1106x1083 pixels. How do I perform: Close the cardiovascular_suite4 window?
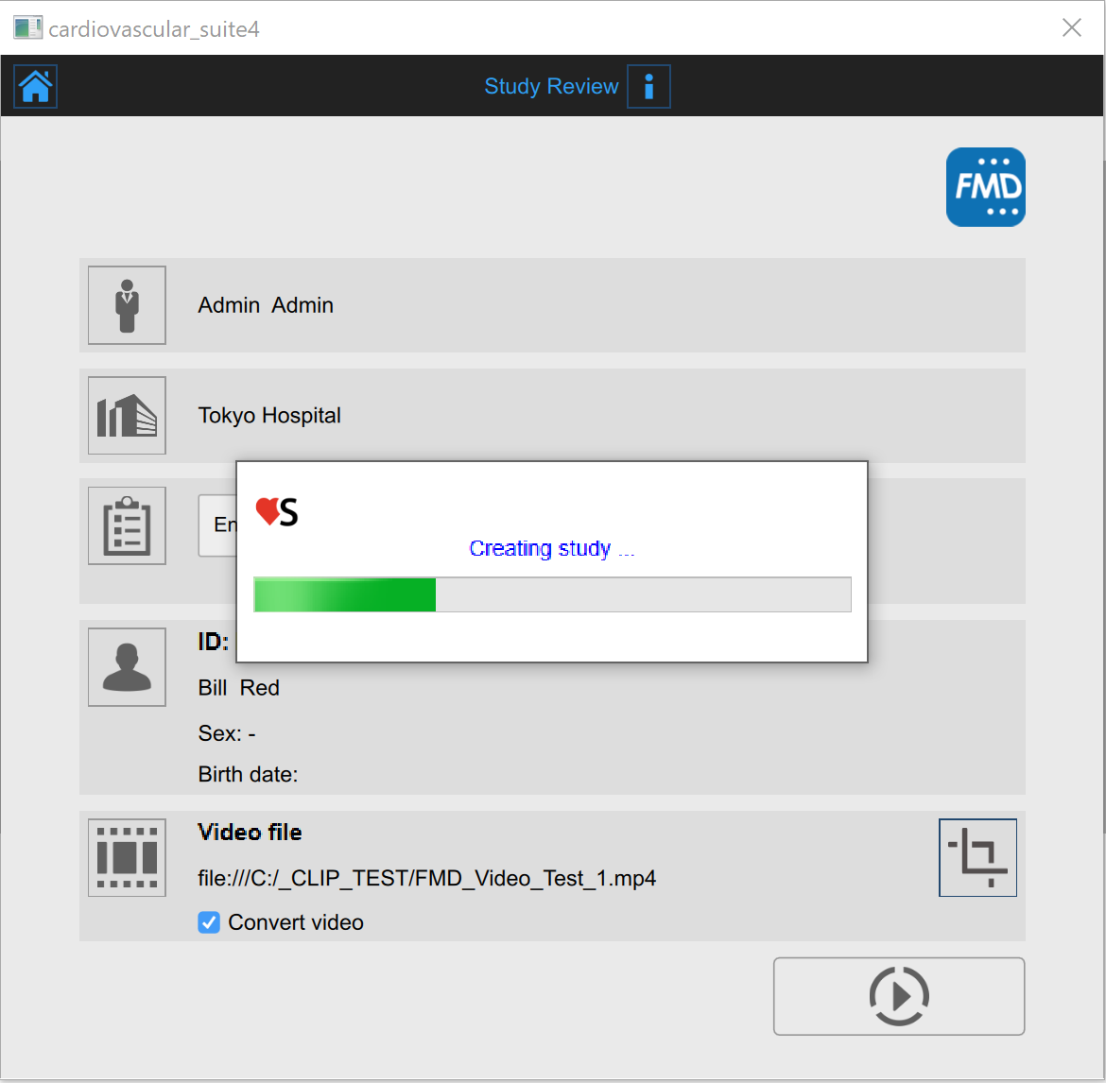point(1071,27)
